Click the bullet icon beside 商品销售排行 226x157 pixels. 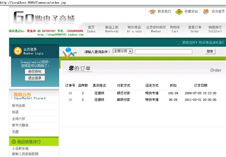pyautogui.click(x=14, y=142)
